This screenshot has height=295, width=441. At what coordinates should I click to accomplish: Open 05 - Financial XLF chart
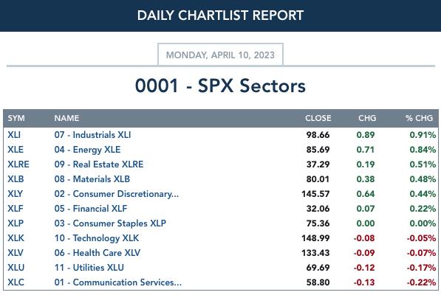91,209
